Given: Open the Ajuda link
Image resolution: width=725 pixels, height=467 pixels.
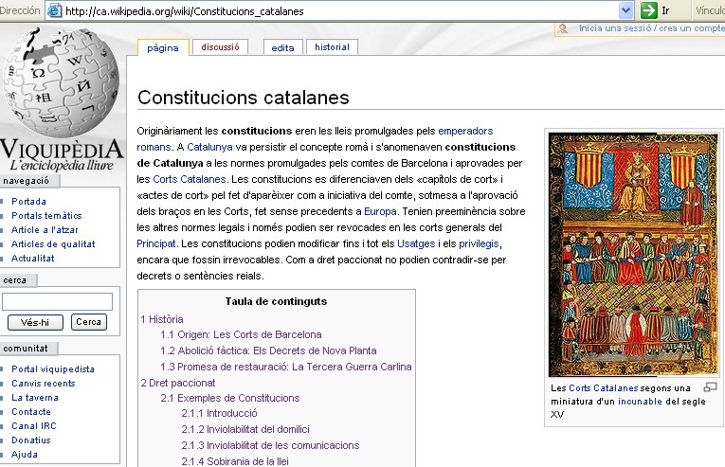Looking at the screenshot, I should pos(25,455).
